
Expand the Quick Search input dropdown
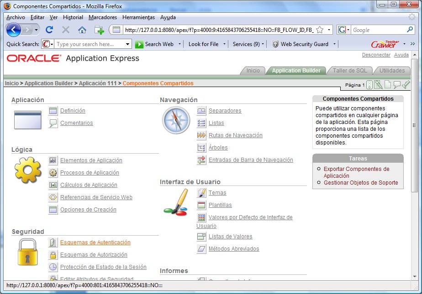tap(127, 44)
